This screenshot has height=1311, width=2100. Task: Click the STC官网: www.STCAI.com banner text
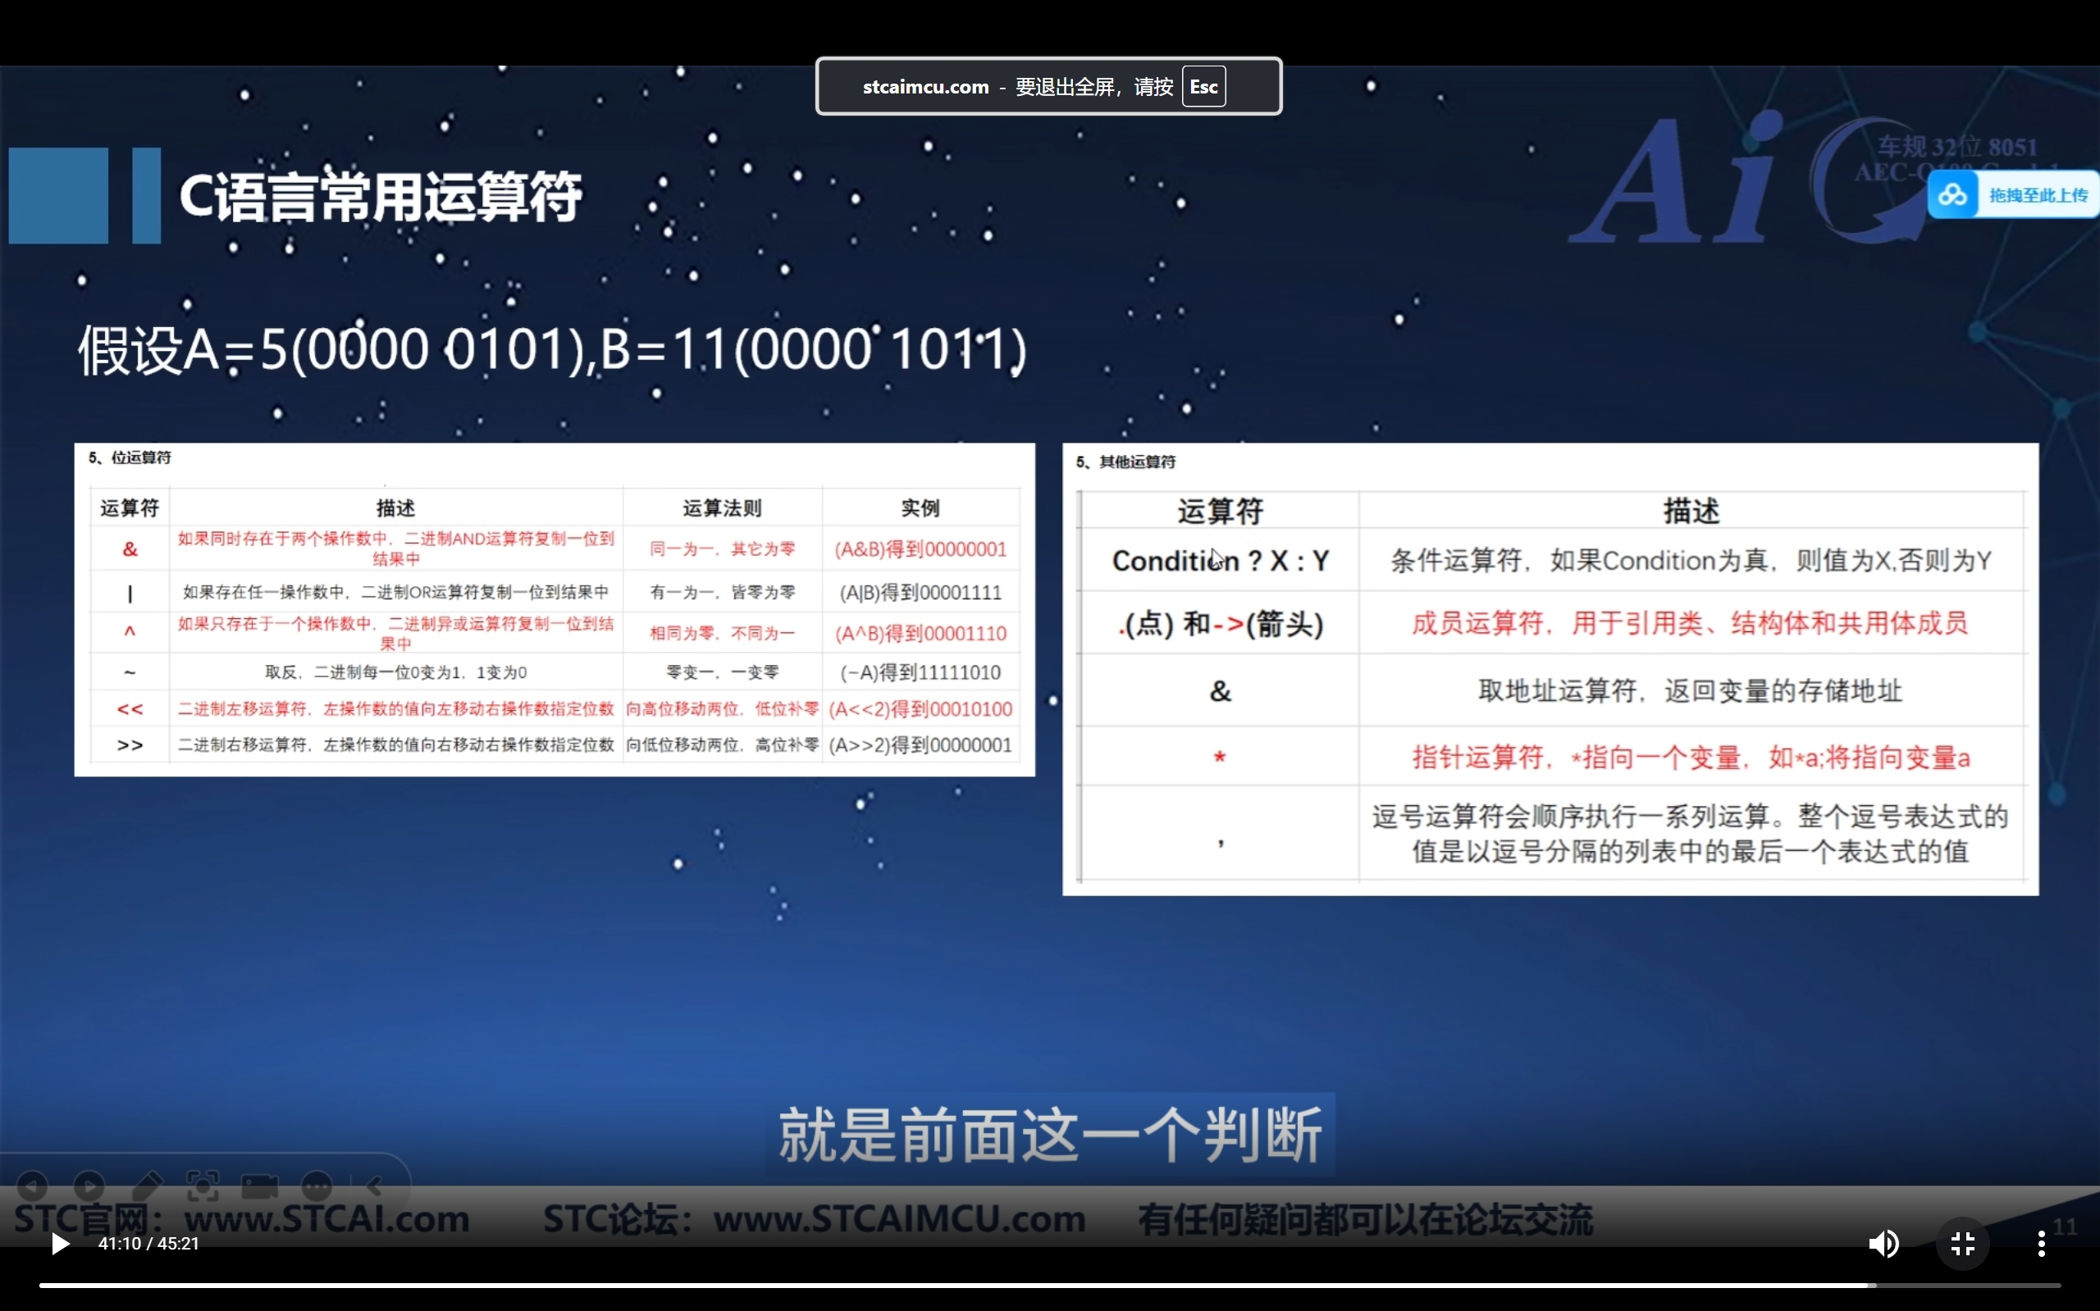tap(241, 1219)
